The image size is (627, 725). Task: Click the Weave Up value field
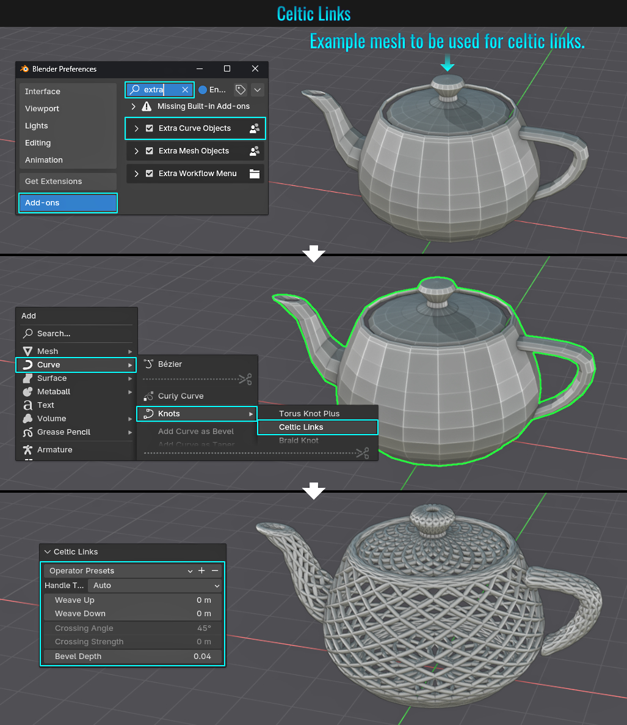pyautogui.click(x=133, y=600)
